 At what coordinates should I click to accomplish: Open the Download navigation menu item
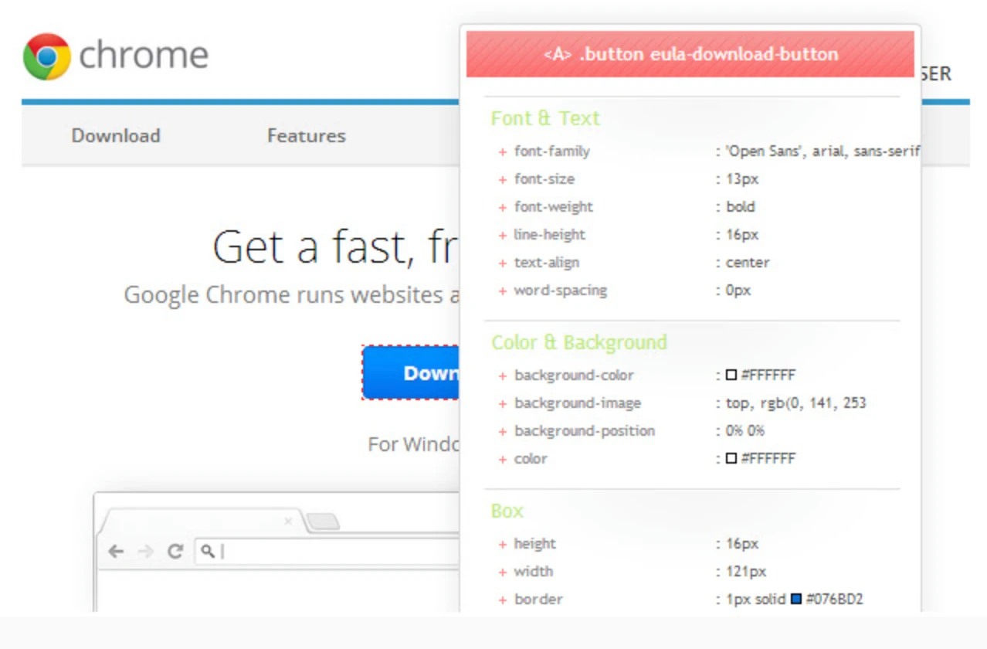pos(115,136)
